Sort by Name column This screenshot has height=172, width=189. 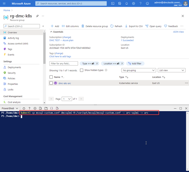[x=59, y=77]
